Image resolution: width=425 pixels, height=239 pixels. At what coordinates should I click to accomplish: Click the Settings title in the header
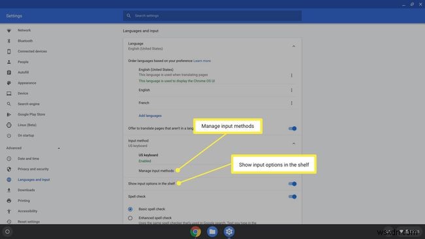pos(14,16)
